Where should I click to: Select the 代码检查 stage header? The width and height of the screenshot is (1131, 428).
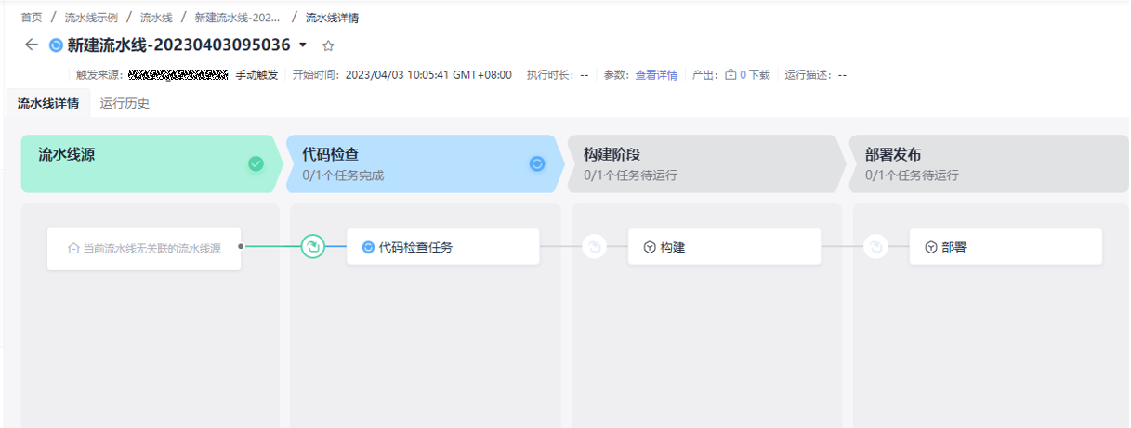pyautogui.click(x=424, y=163)
